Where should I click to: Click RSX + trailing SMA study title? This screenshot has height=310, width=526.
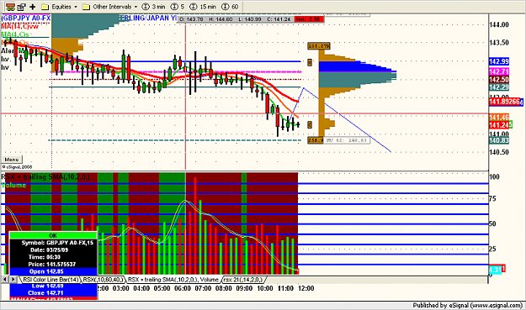(x=45, y=176)
